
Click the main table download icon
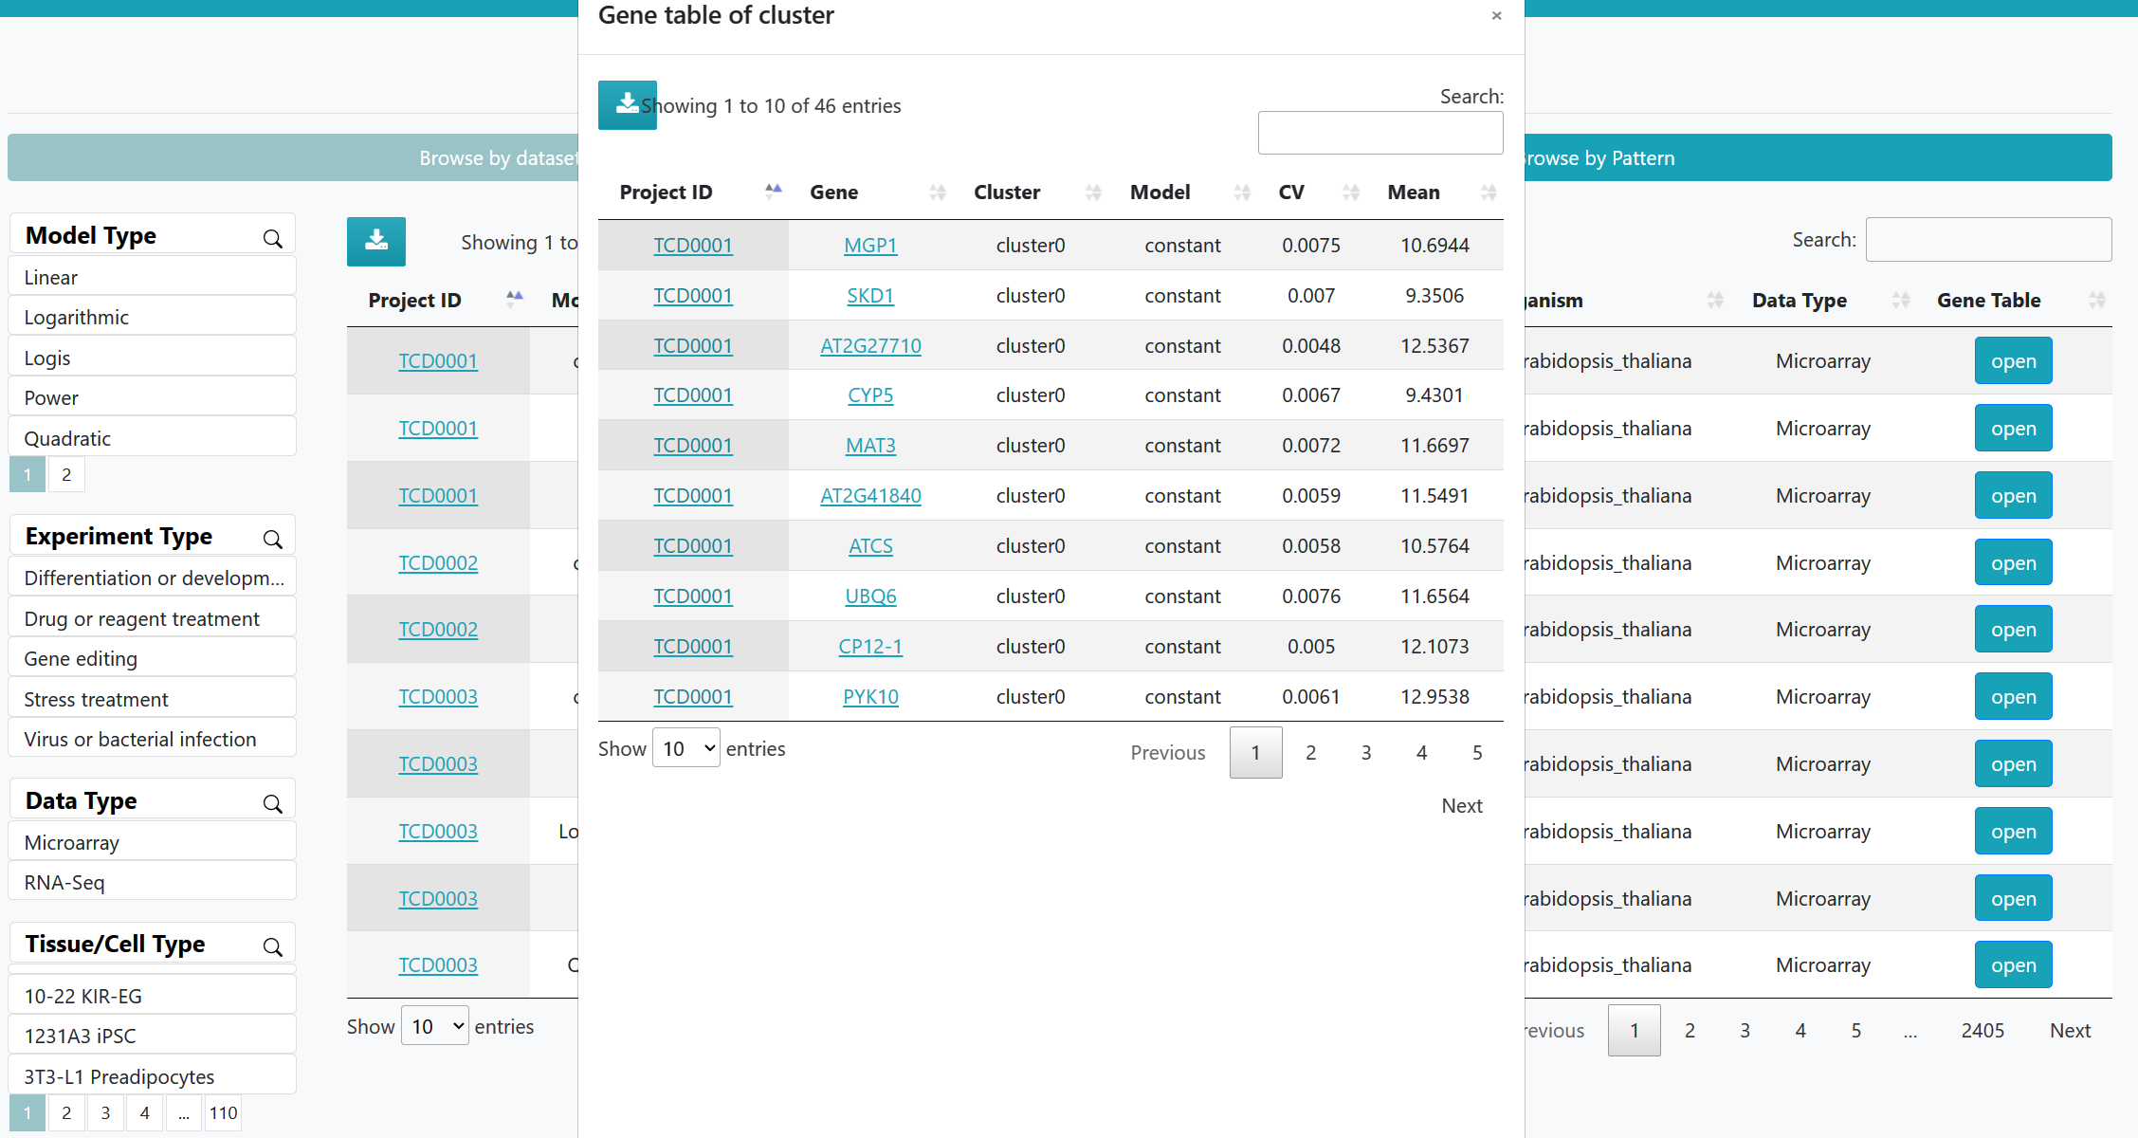pos(376,241)
